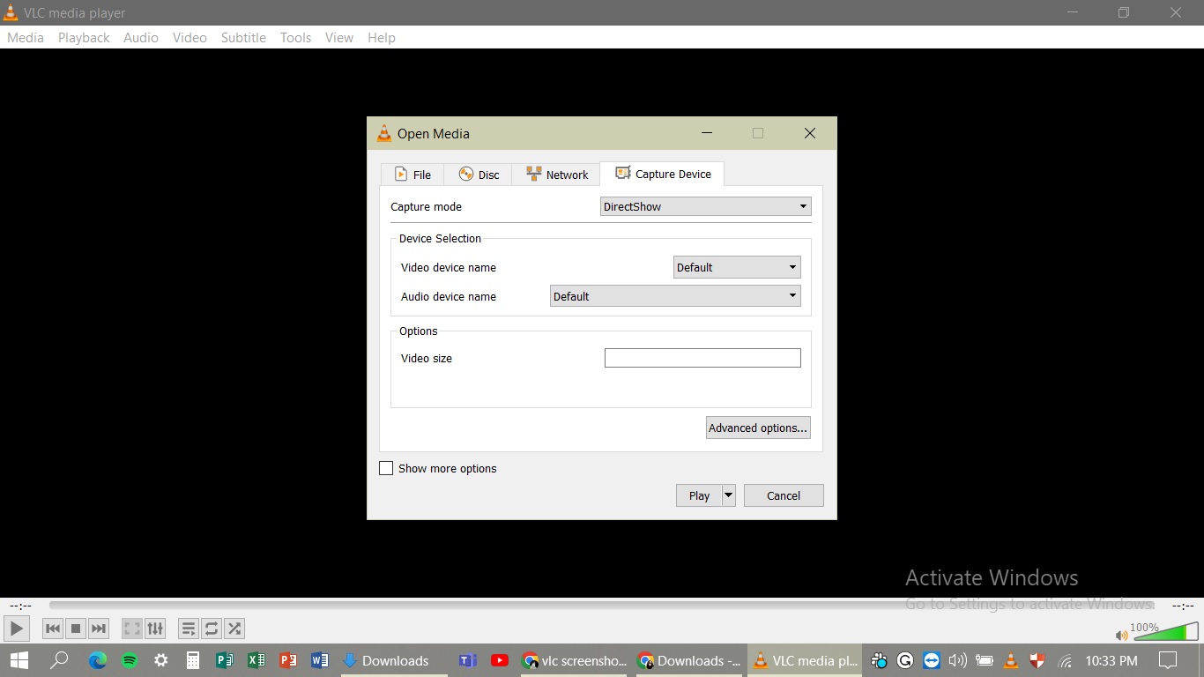Stop playback with the square stop icon
The image size is (1204, 677).
(76, 629)
